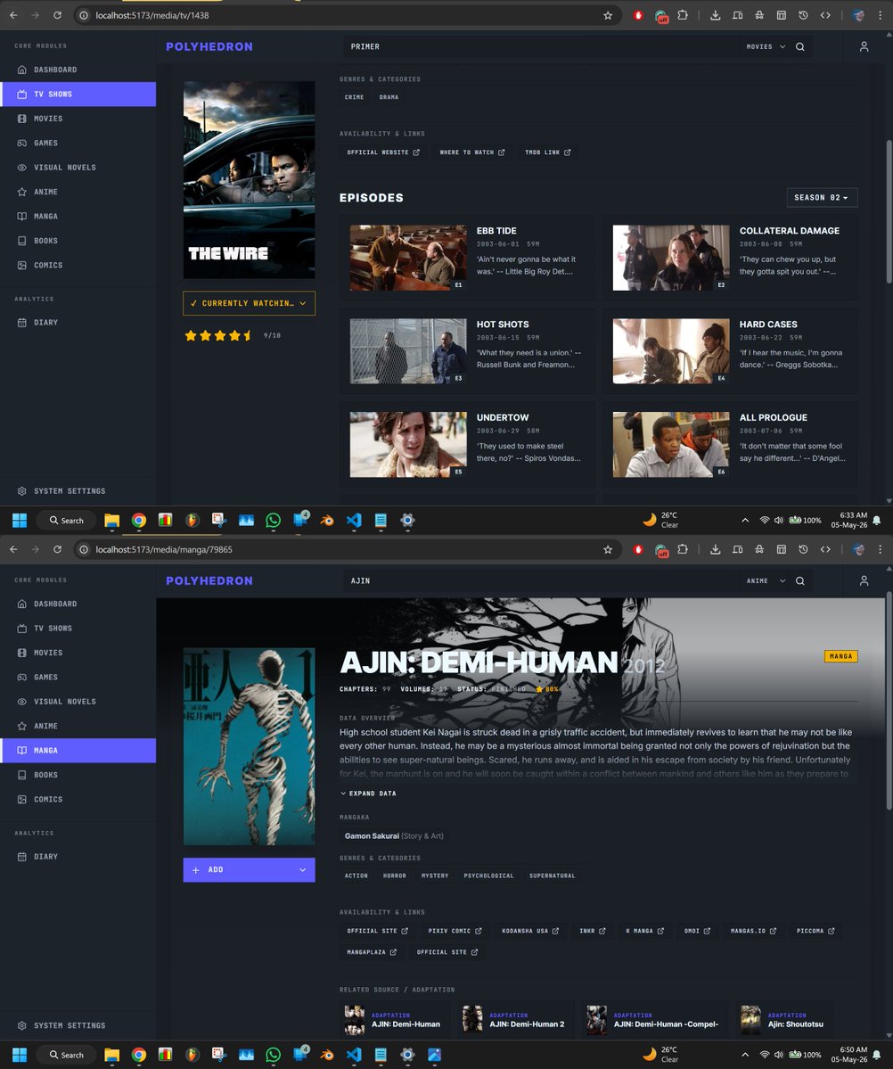The height and width of the screenshot is (1069, 893).
Task: Click the vertical scrollbar in The Wire window
Action: click(889, 211)
